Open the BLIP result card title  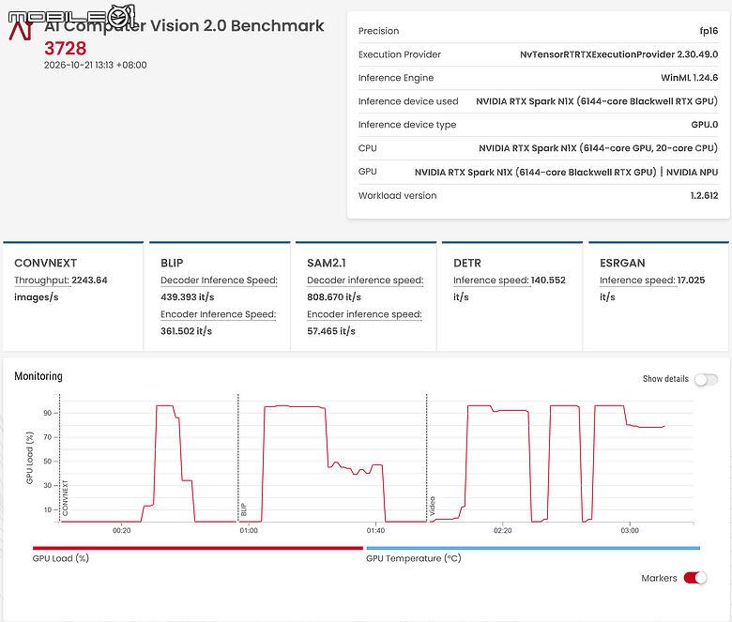coord(172,264)
